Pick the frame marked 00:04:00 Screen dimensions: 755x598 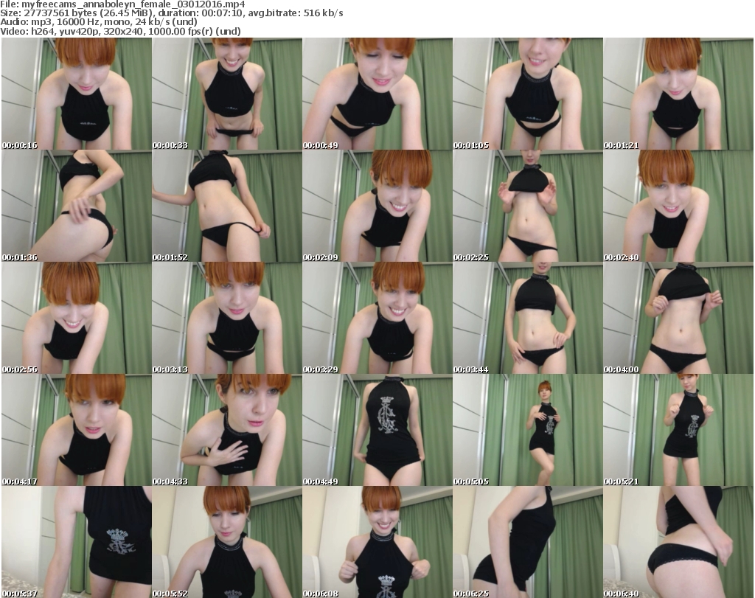click(x=678, y=319)
